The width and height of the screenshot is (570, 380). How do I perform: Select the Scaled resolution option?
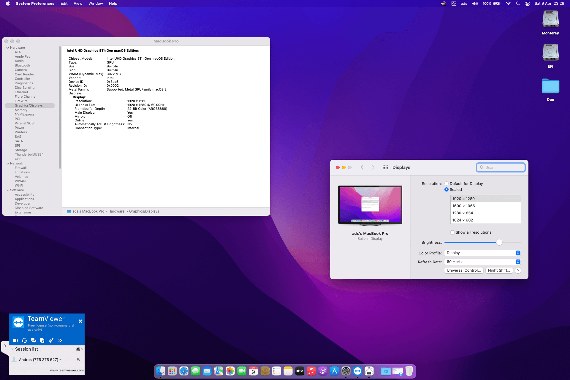click(446, 190)
